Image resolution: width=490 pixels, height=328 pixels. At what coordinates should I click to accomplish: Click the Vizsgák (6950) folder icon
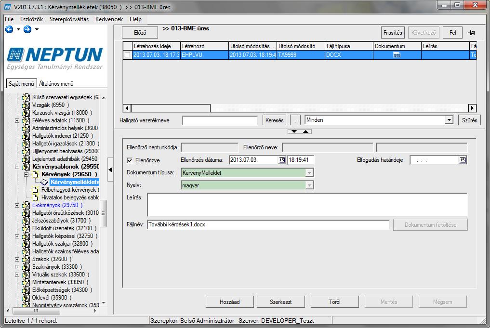[26, 105]
